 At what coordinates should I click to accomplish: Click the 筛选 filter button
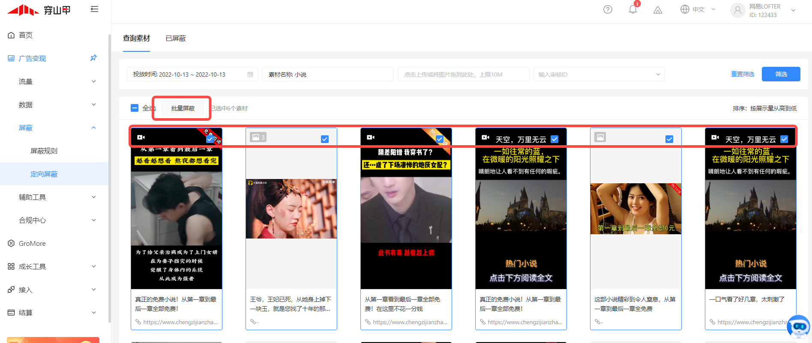coord(781,74)
